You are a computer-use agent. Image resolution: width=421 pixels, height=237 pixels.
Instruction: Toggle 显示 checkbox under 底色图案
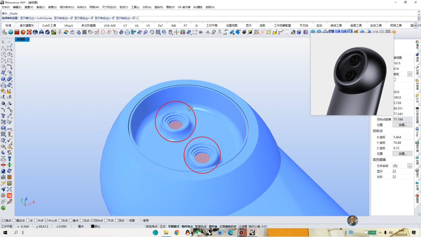tap(394, 171)
